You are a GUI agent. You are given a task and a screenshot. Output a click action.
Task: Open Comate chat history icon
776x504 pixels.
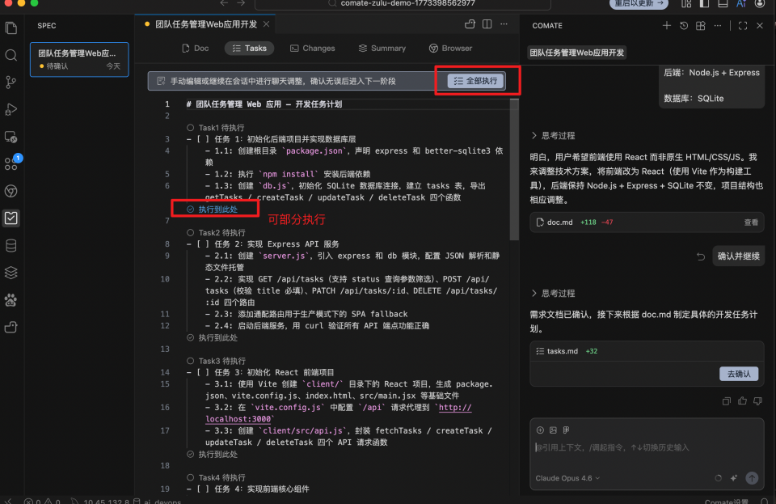coord(684,25)
